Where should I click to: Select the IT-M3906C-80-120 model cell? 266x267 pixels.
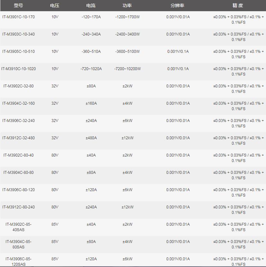click(18, 190)
